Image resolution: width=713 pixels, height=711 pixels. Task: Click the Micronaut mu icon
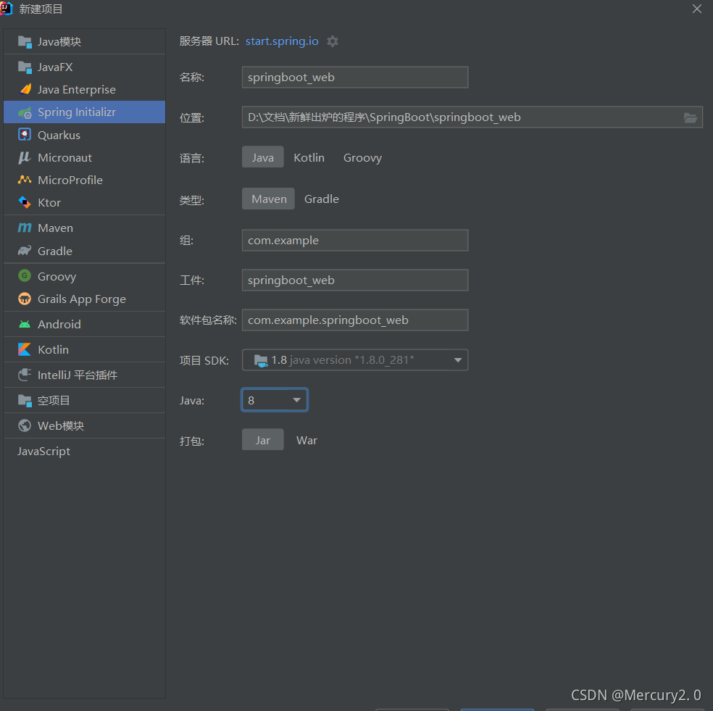[x=25, y=157]
